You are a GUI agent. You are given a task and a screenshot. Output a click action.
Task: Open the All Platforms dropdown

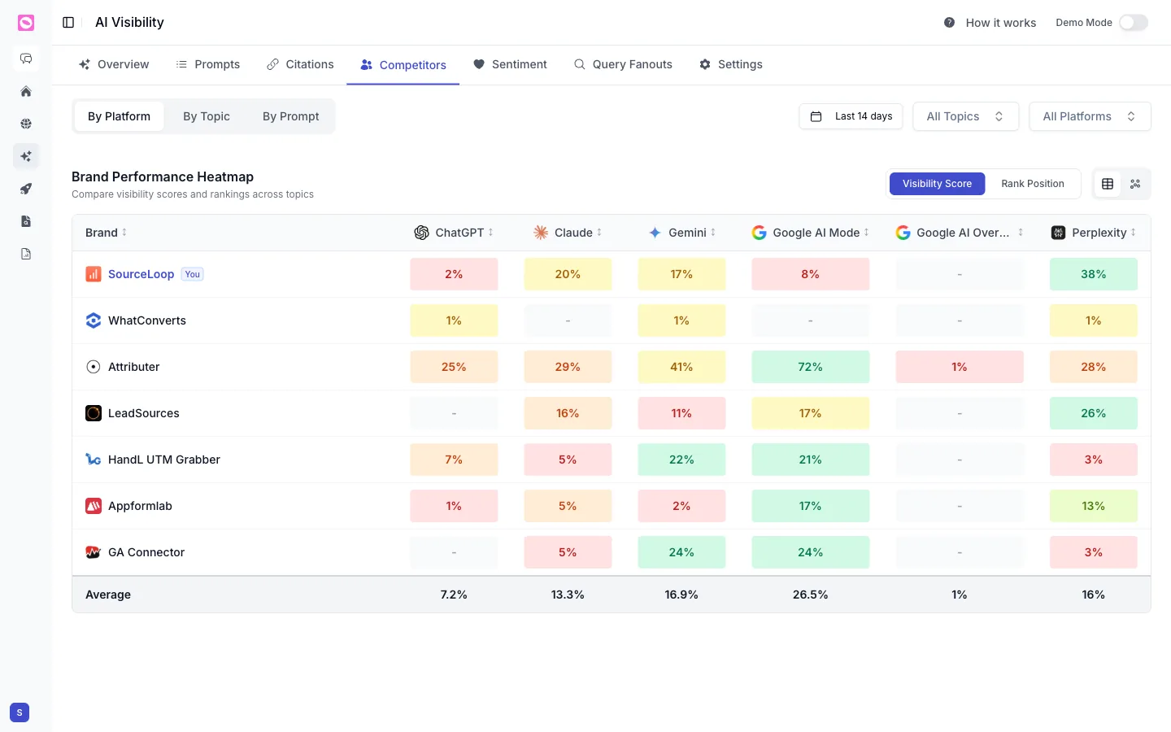[x=1090, y=116]
